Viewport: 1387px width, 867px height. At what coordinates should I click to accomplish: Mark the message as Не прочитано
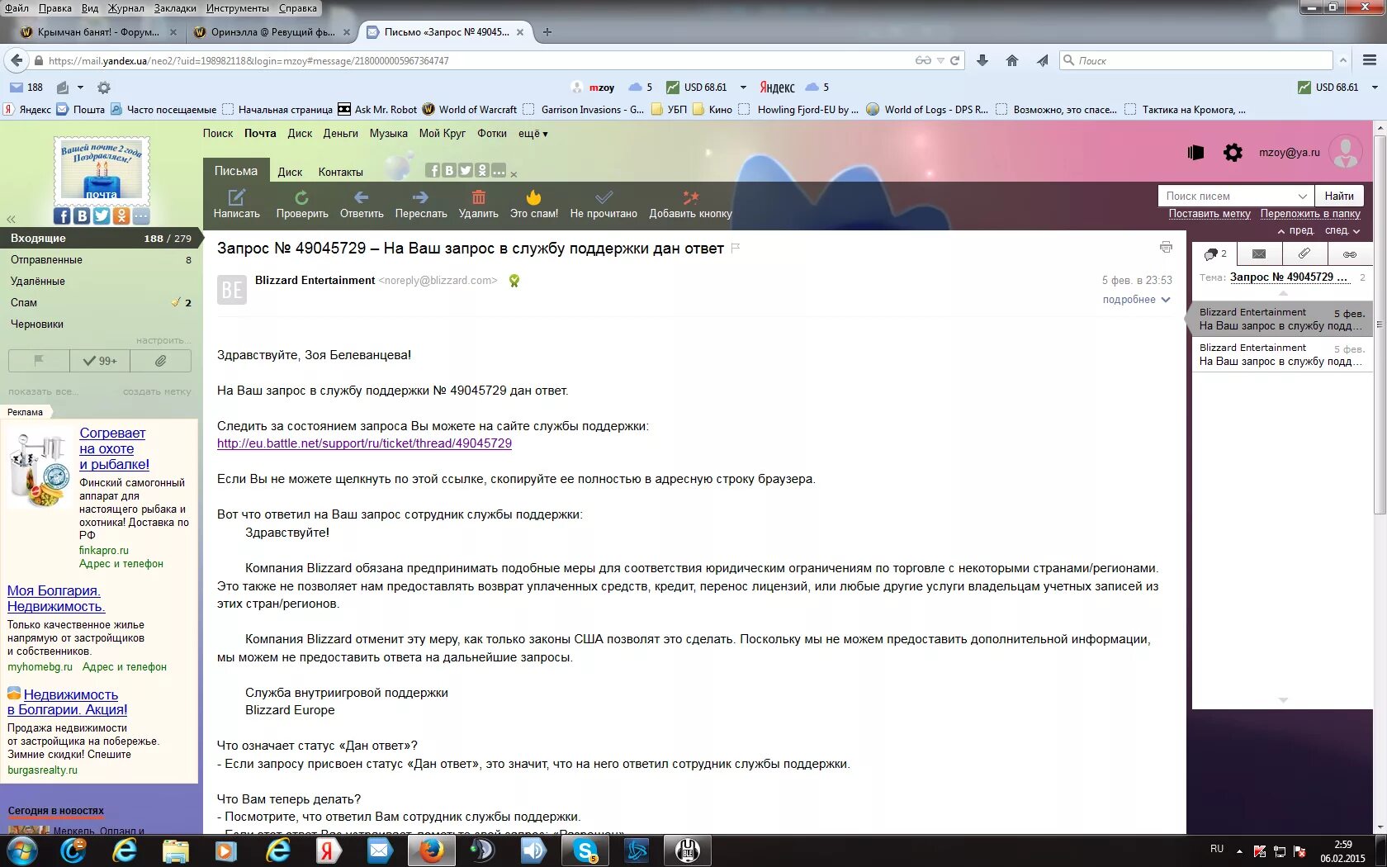(604, 204)
